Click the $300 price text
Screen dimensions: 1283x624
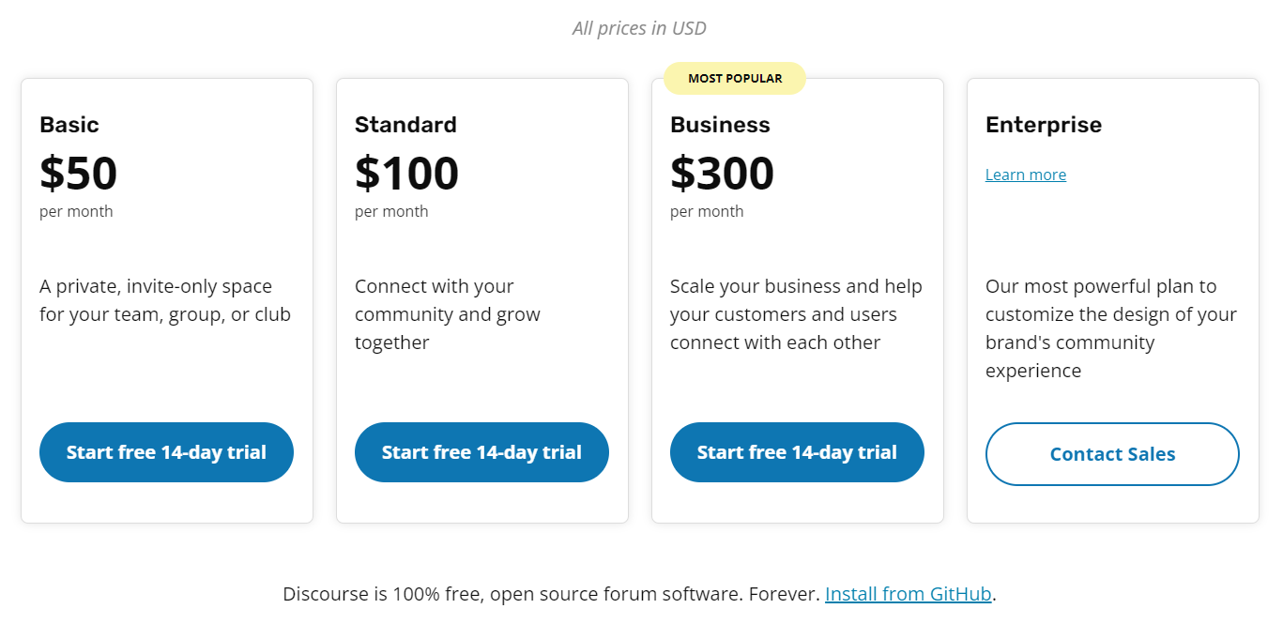click(x=722, y=173)
